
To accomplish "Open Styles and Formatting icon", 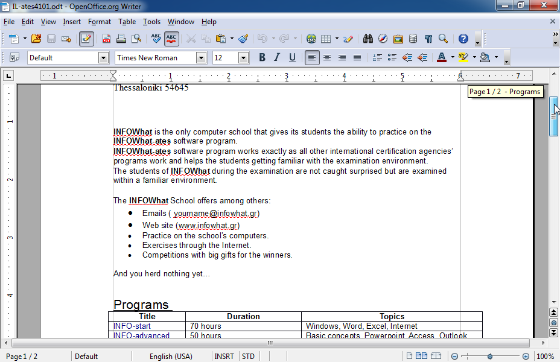I will point(14,57).
